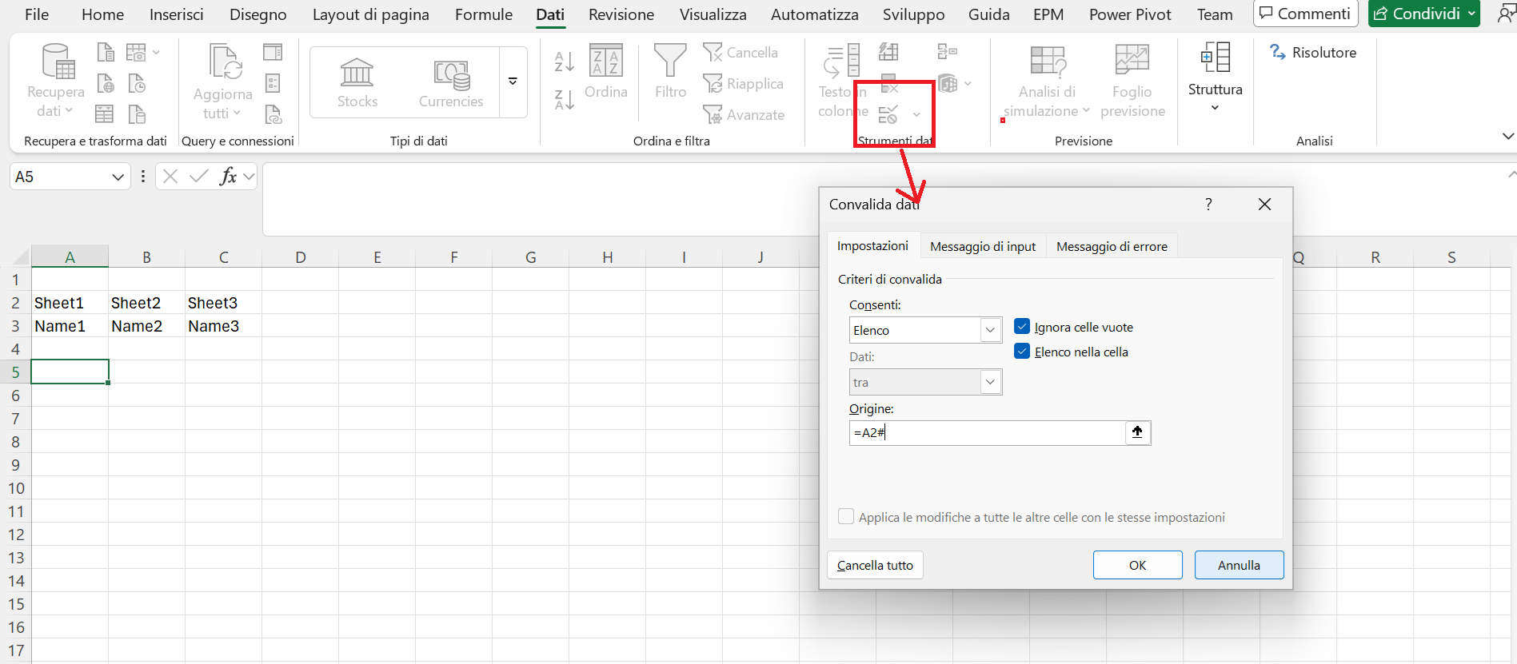Open the Commenti pane

pyautogui.click(x=1305, y=14)
